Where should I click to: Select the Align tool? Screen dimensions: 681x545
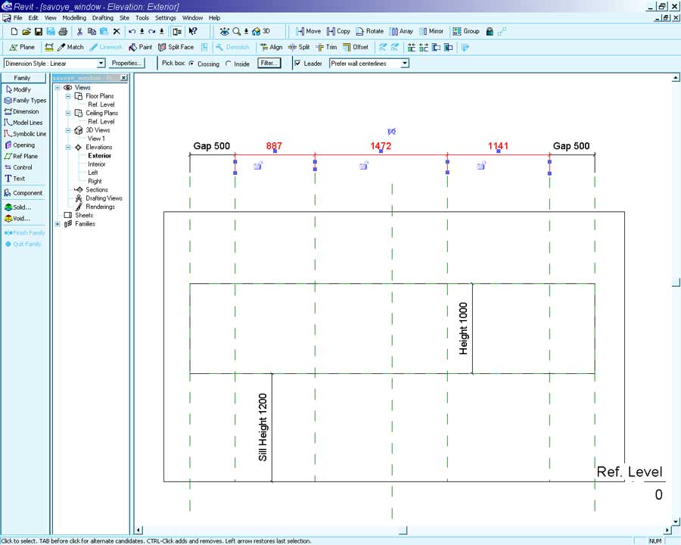[271, 48]
